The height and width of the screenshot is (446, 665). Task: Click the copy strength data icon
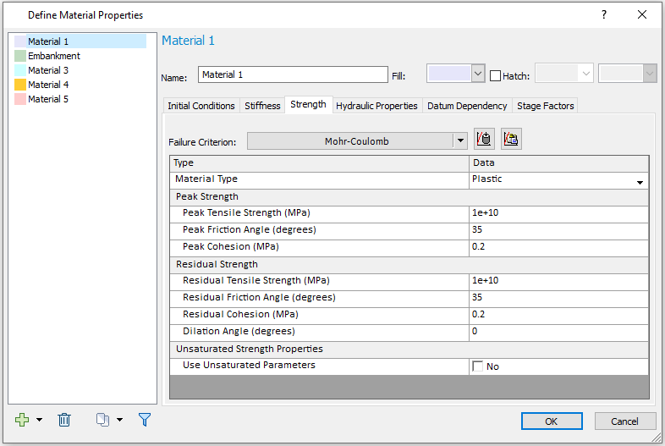coord(484,139)
